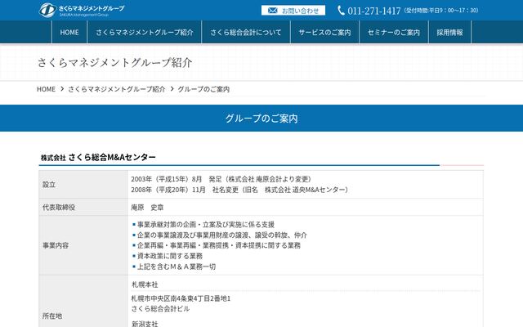523x327 pixels.
Task: Click the 所在地 row label
Action: tap(52, 316)
